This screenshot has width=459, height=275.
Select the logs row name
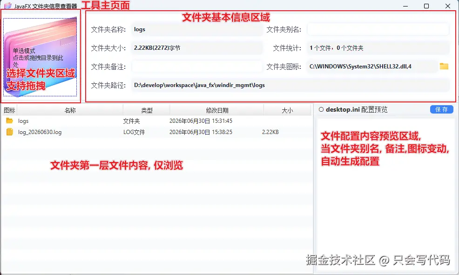pos(23,121)
